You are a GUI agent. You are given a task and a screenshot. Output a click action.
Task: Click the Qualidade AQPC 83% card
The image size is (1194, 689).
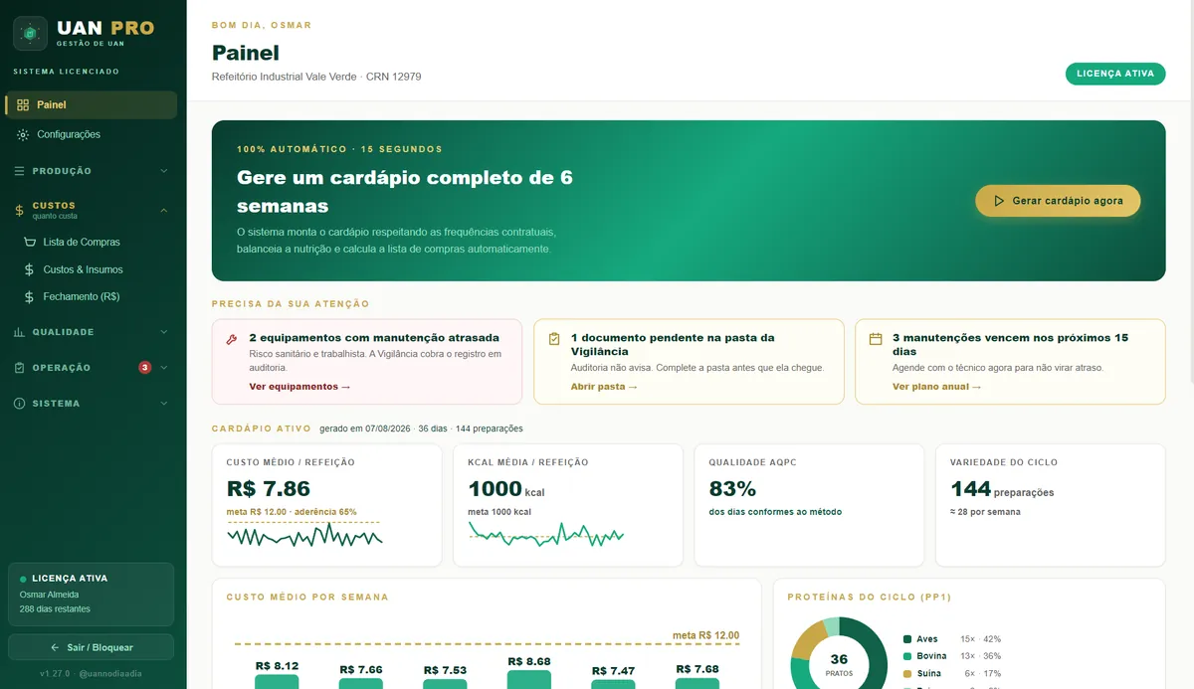pyautogui.click(x=809, y=505)
